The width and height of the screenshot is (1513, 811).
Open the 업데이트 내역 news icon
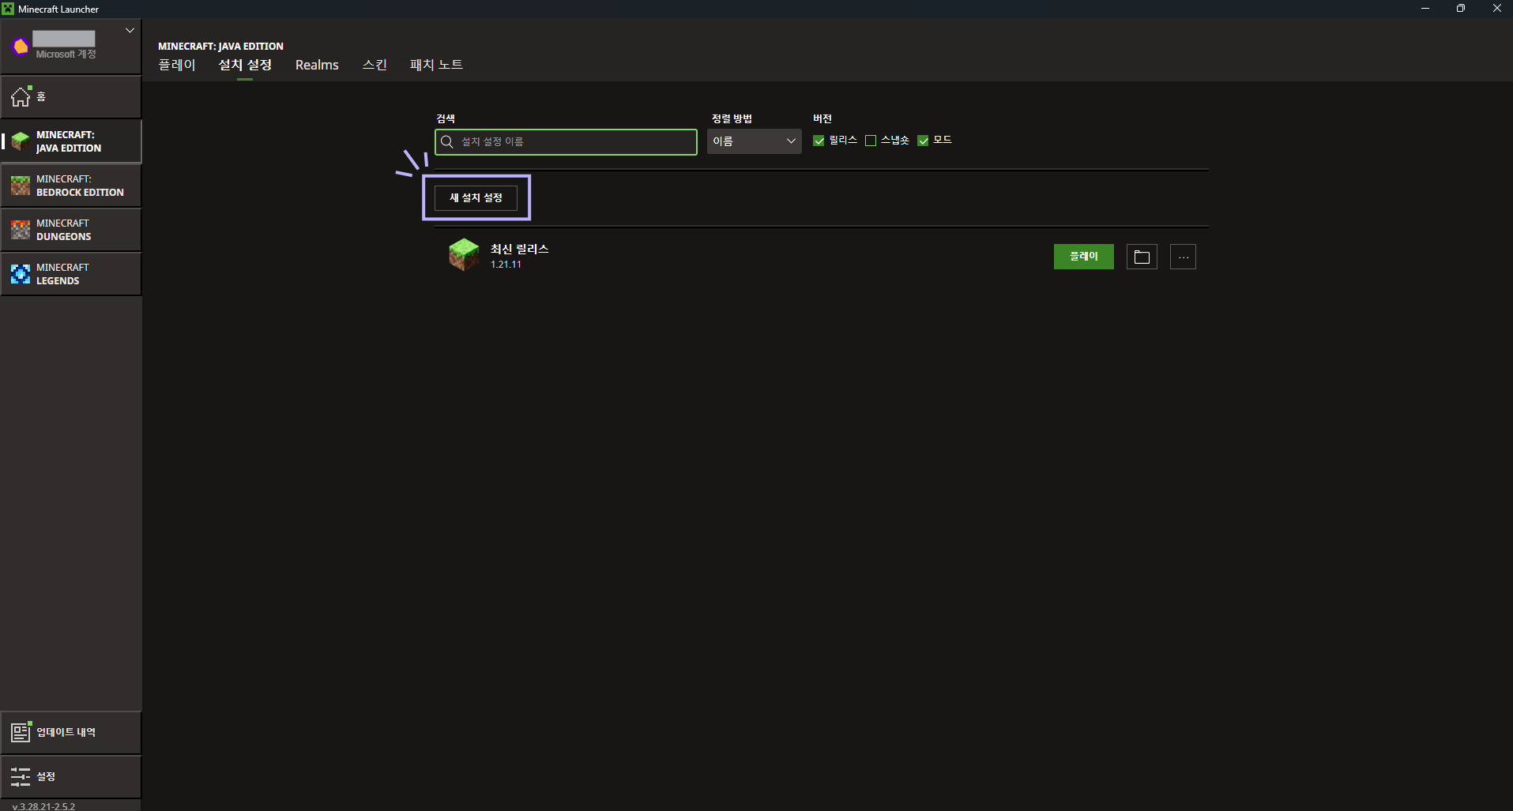click(21, 732)
